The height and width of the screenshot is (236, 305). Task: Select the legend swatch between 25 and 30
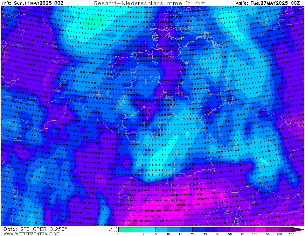click(x=211, y=230)
